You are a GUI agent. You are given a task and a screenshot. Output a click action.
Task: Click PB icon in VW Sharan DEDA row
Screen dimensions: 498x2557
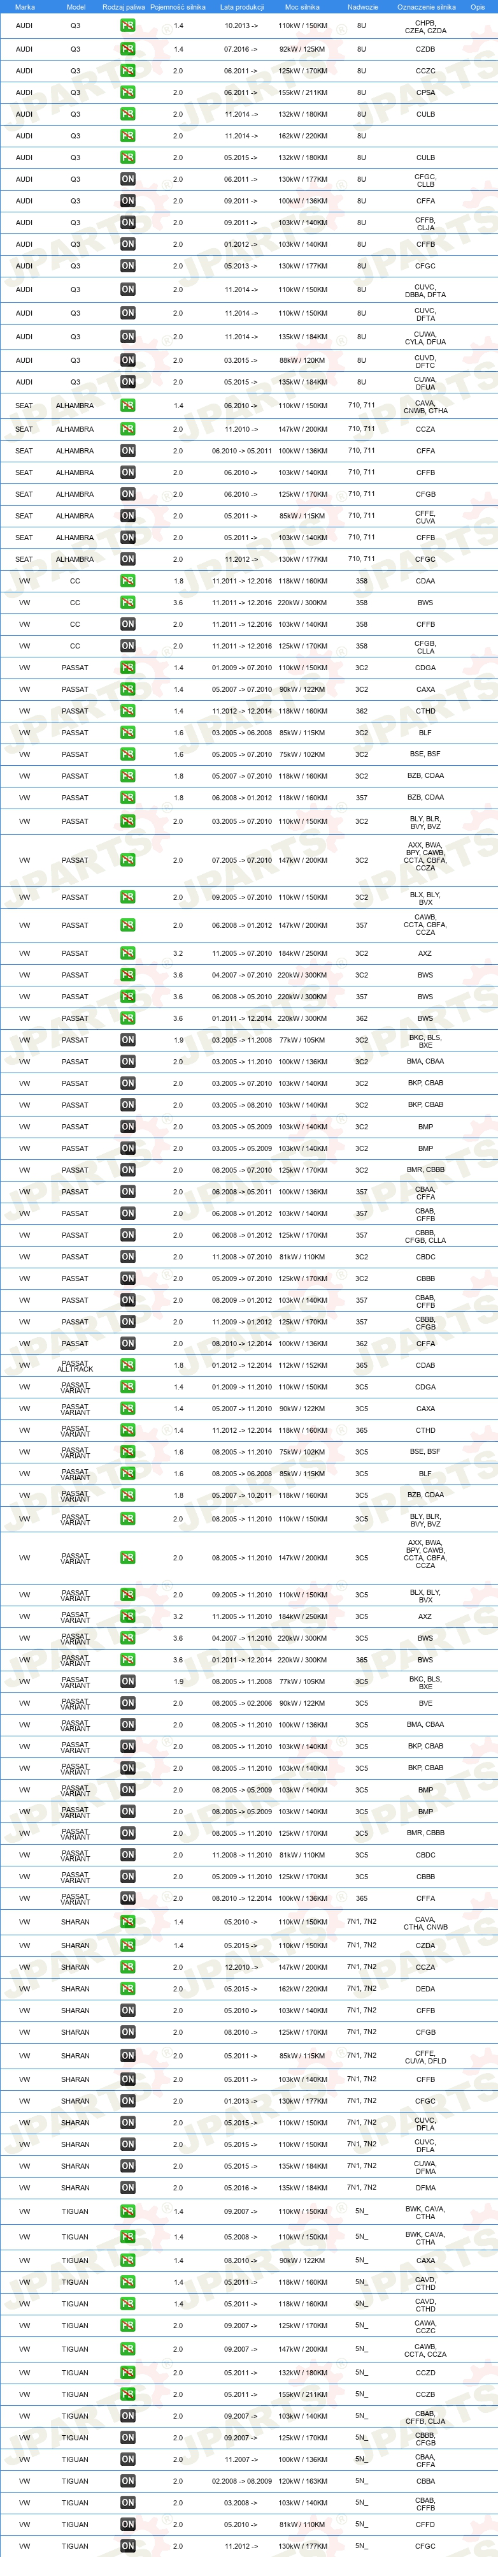click(x=128, y=1989)
